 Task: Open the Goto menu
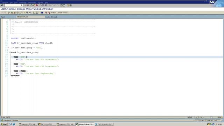[x=16, y=2]
